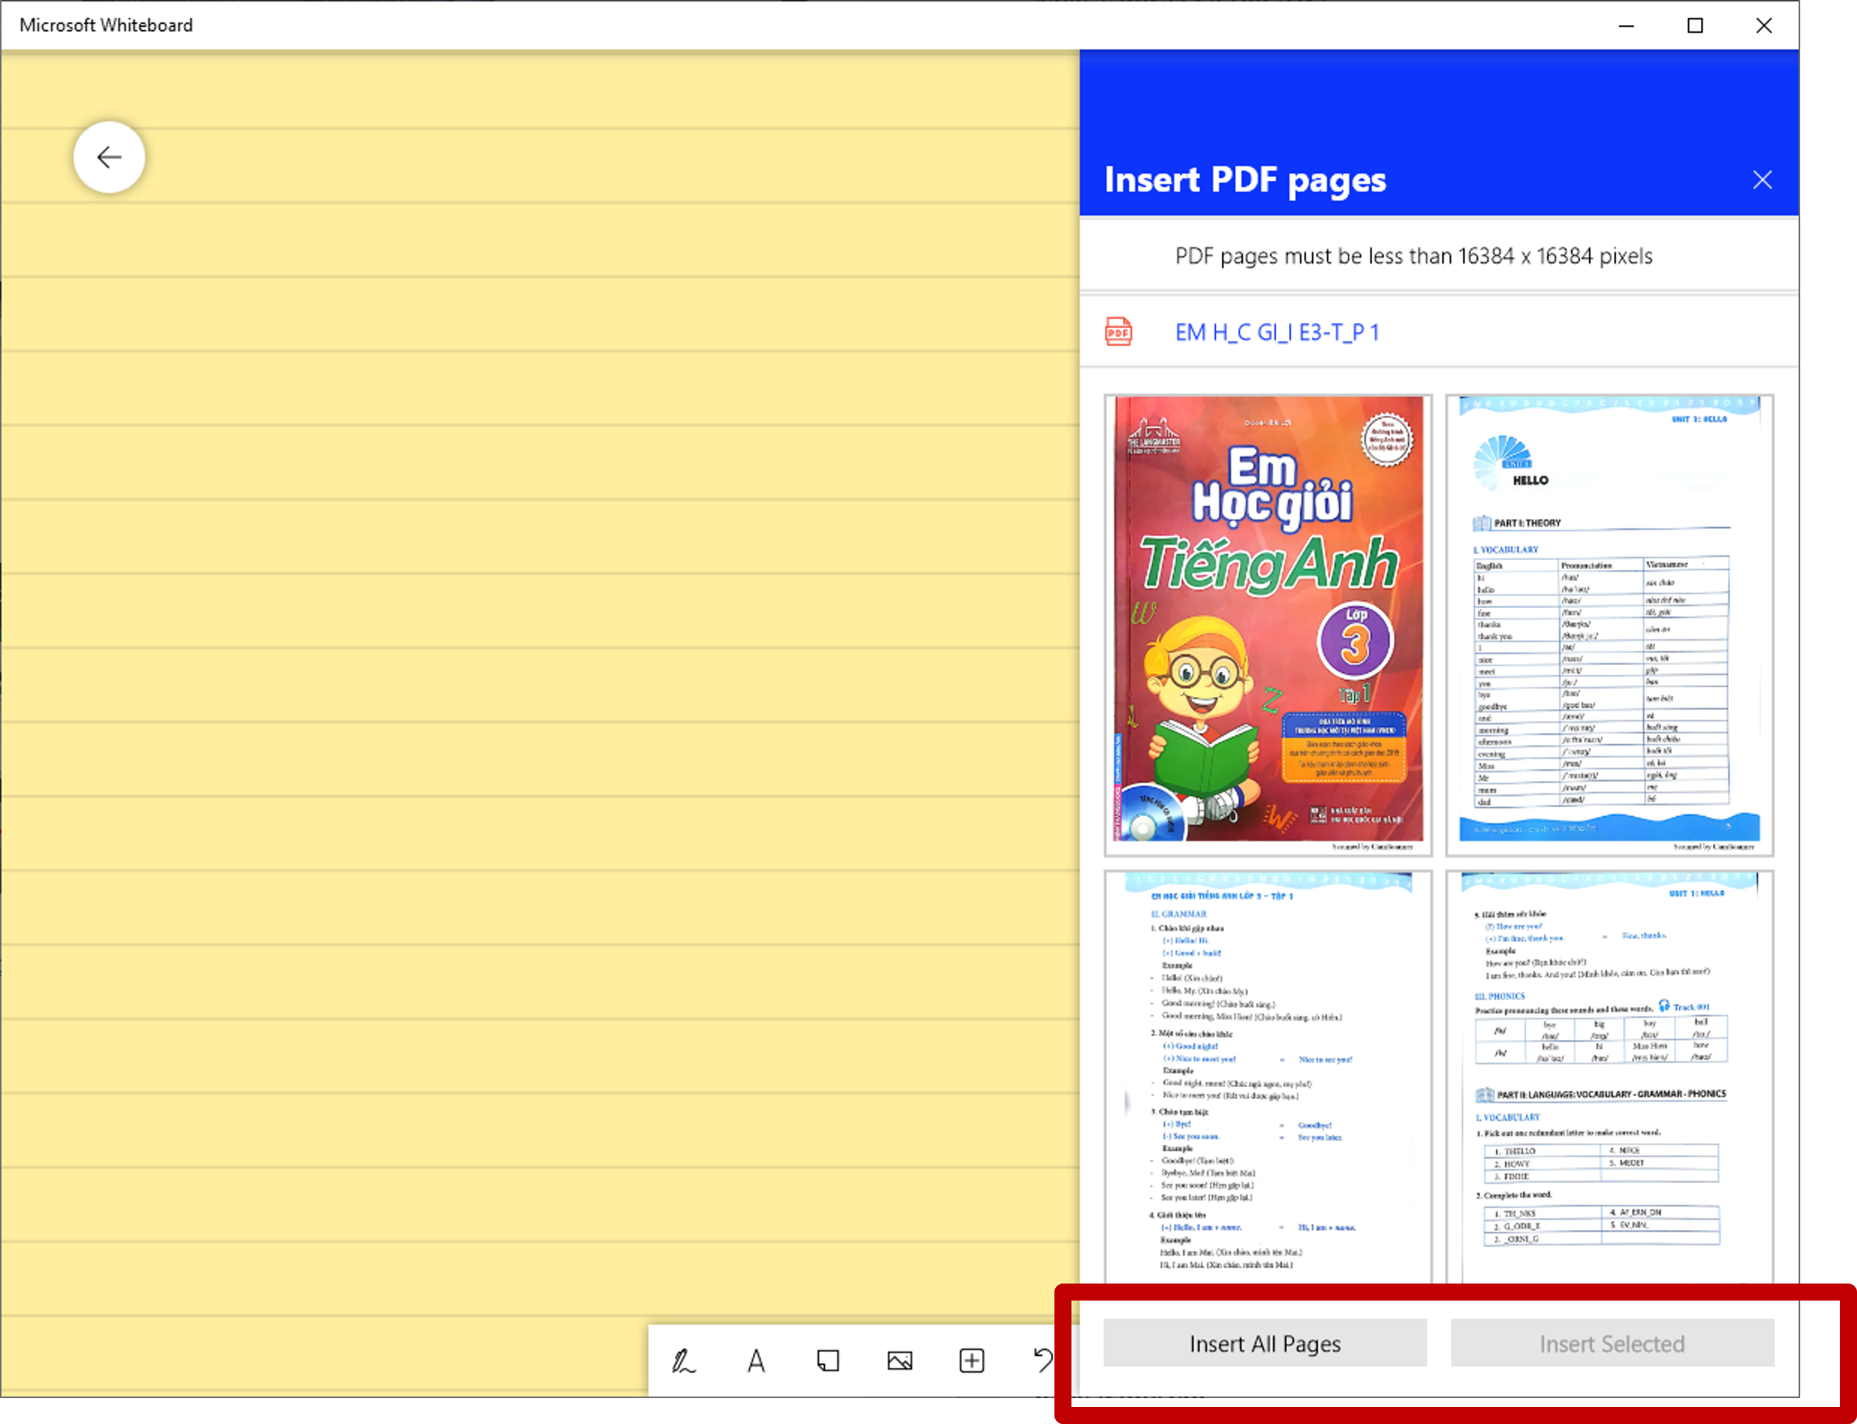This screenshot has width=1857, height=1424.
Task: Select the inking pen tool
Action: pyautogui.click(x=683, y=1361)
